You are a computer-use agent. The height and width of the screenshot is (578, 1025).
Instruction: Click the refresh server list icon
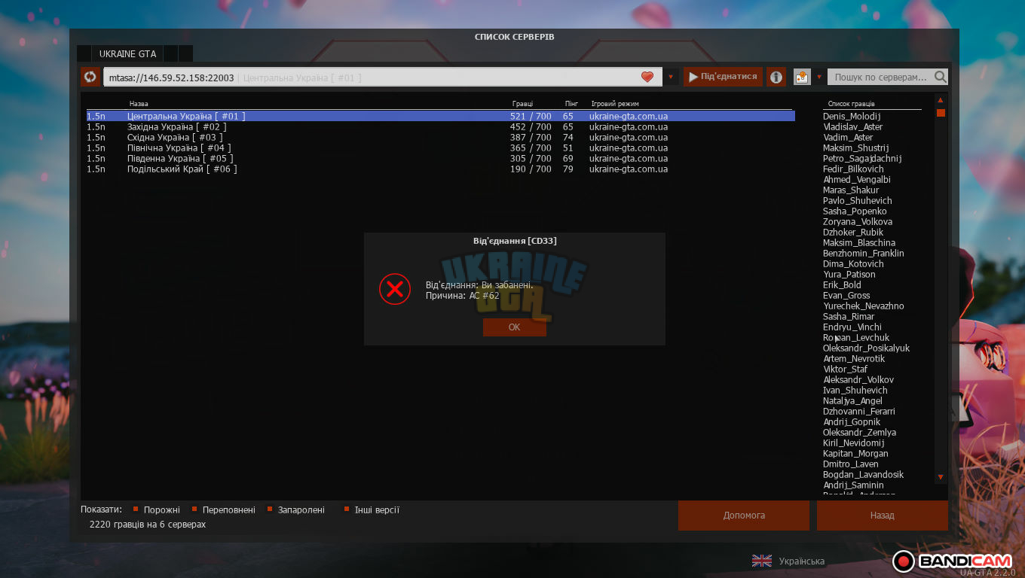coord(90,77)
